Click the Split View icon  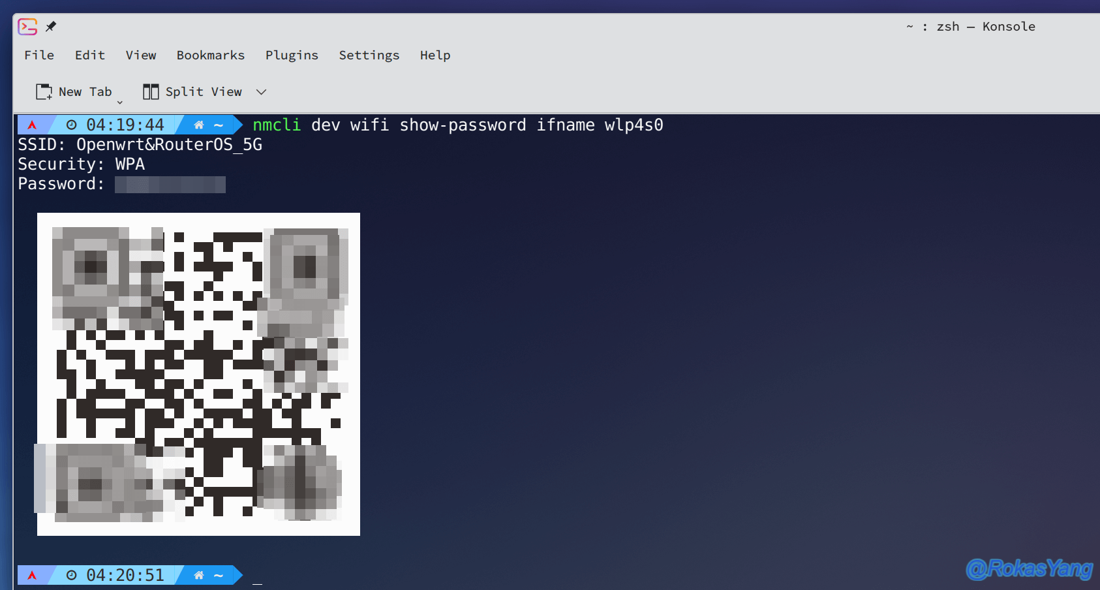pos(151,92)
